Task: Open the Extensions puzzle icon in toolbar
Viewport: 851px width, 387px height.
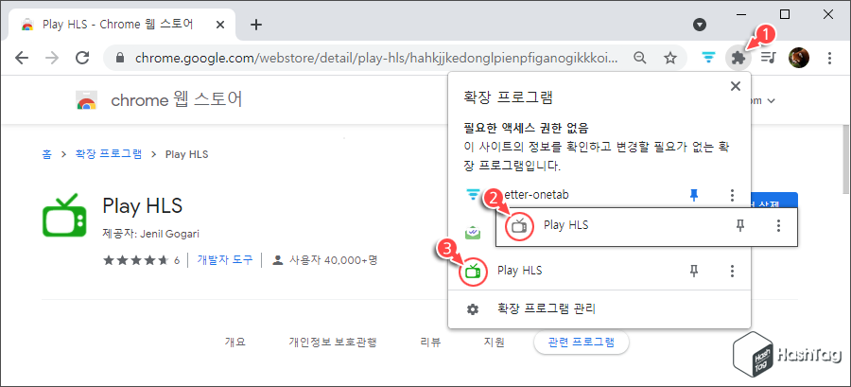Action: (x=738, y=58)
